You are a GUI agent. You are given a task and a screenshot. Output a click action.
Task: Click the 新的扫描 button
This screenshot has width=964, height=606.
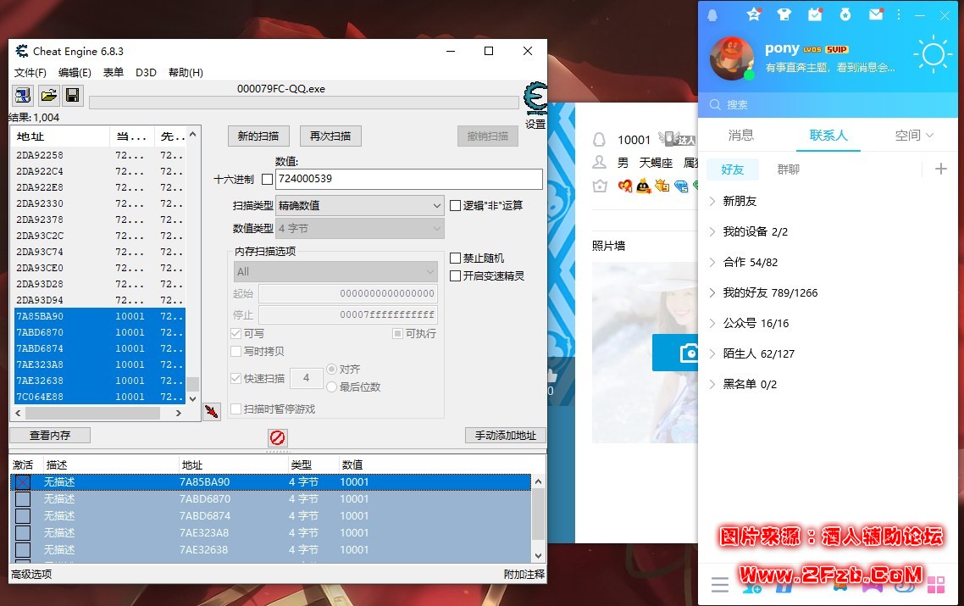pyautogui.click(x=258, y=136)
